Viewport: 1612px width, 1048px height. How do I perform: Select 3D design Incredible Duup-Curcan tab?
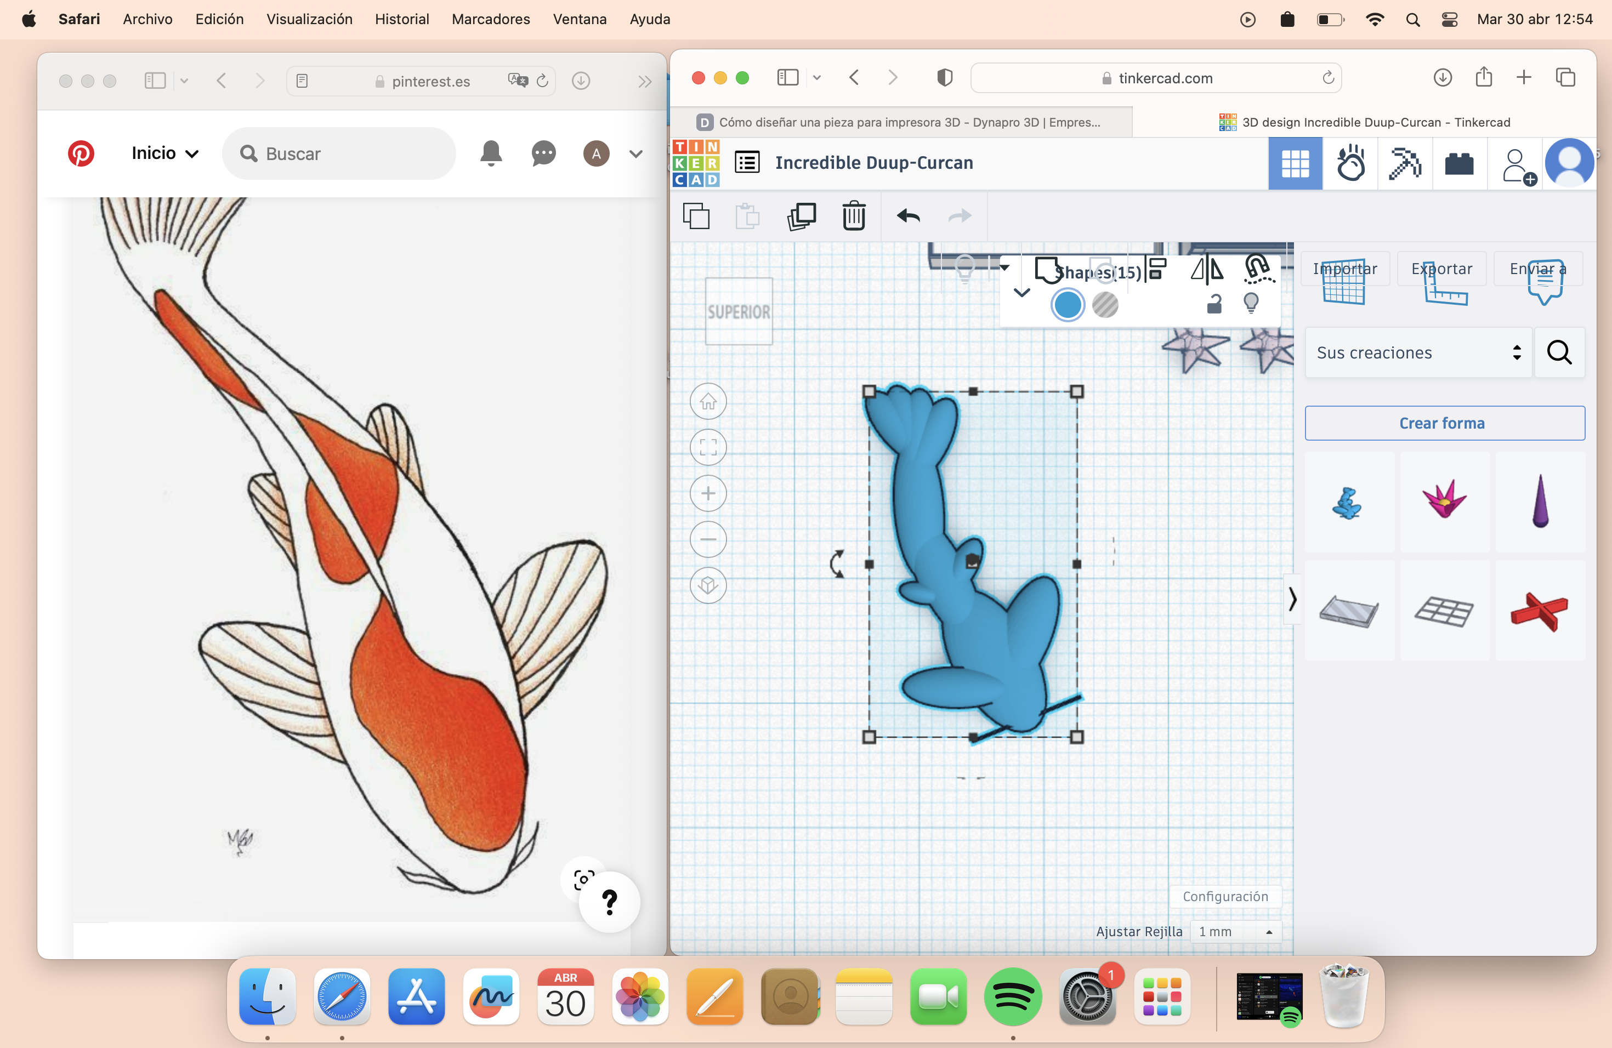coord(1364,123)
